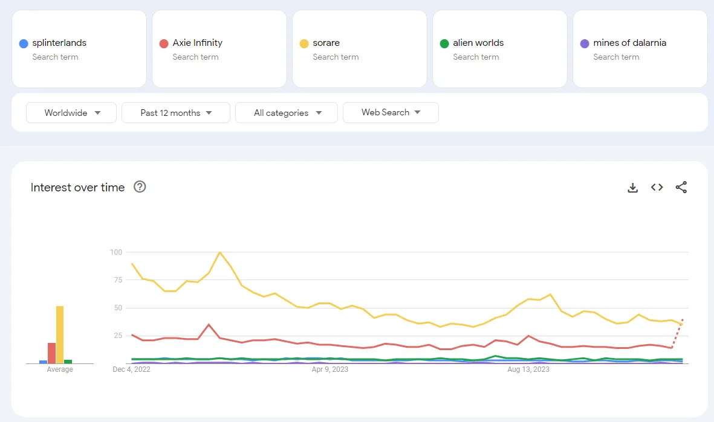Click the yellow sorare average bar
This screenshot has width=714, height=422.
(x=60, y=334)
